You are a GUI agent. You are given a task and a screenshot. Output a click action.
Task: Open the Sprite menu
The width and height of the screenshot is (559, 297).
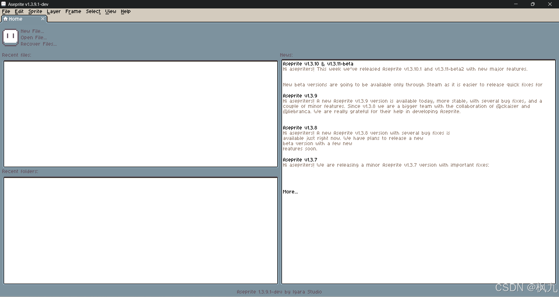(x=35, y=11)
